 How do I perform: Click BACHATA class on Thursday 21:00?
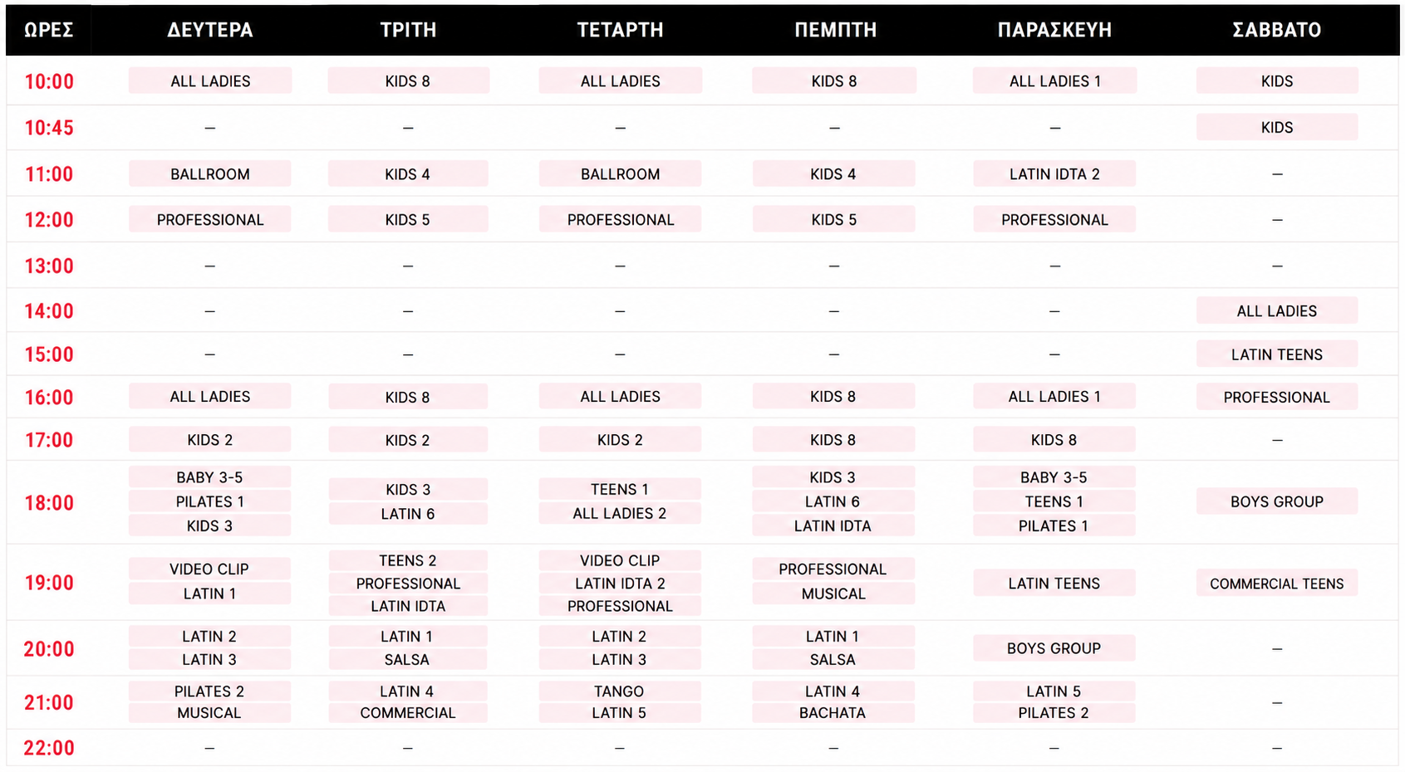pos(833,712)
